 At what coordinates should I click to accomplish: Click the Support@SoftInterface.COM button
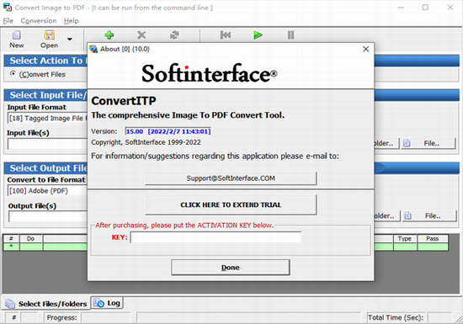pyautogui.click(x=231, y=178)
